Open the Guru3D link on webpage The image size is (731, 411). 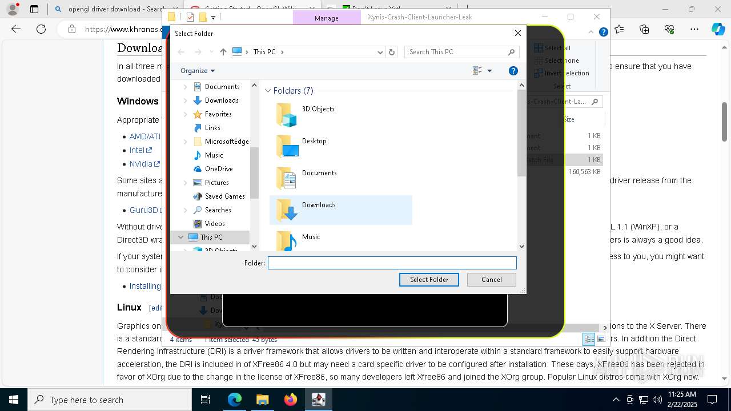point(146,210)
